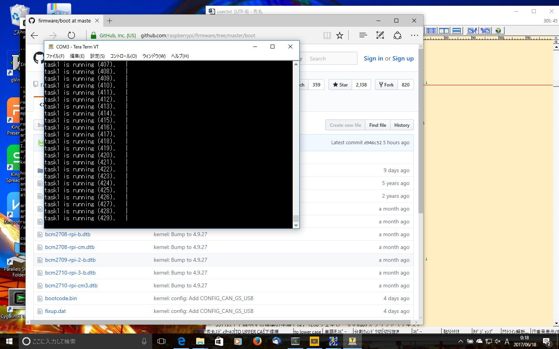Open Edge more actions menu
The height and width of the screenshot is (349, 559).
[x=414, y=35]
